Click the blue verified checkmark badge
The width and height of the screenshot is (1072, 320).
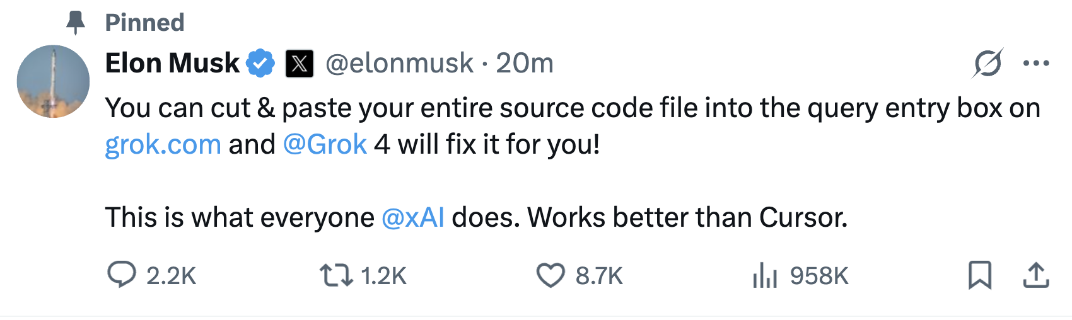click(x=260, y=63)
